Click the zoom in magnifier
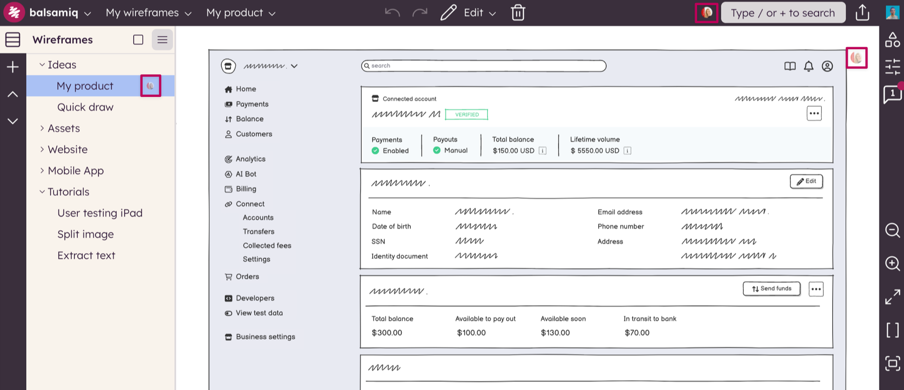The height and width of the screenshot is (390, 904). pos(892,263)
